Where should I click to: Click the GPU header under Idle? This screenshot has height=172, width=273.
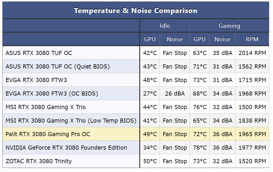click(150, 39)
